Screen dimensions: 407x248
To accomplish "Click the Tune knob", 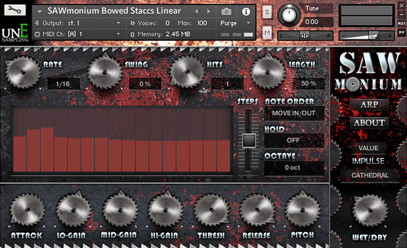I will pos(290,15).
